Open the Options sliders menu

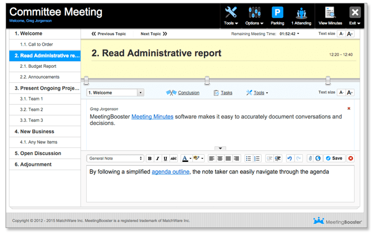tap(255, 16)
